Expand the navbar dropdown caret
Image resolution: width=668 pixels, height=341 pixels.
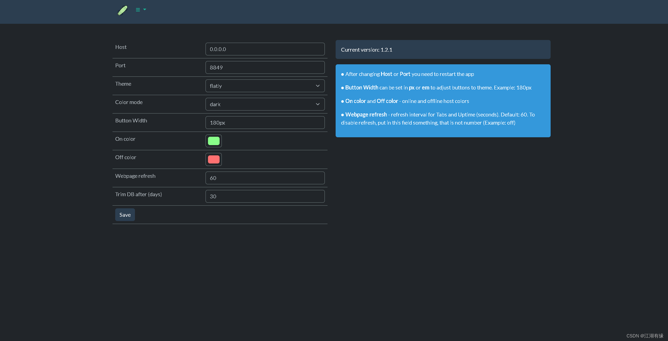tap(145, 9)
